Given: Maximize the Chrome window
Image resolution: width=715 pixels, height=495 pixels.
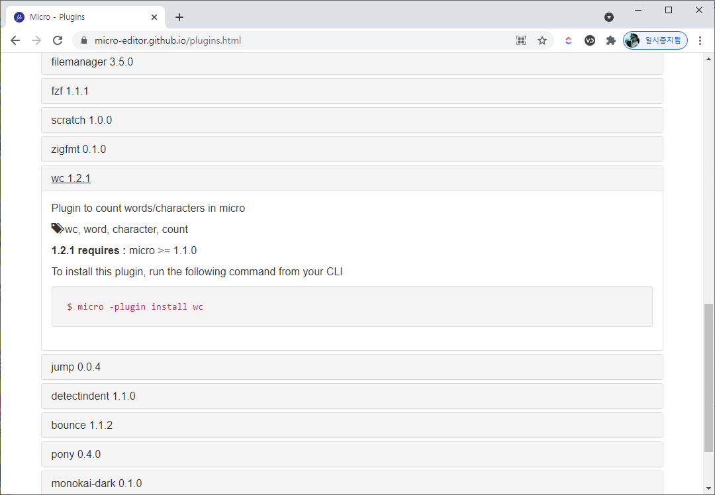Looking at the screenshot, I should coord(669,10).
